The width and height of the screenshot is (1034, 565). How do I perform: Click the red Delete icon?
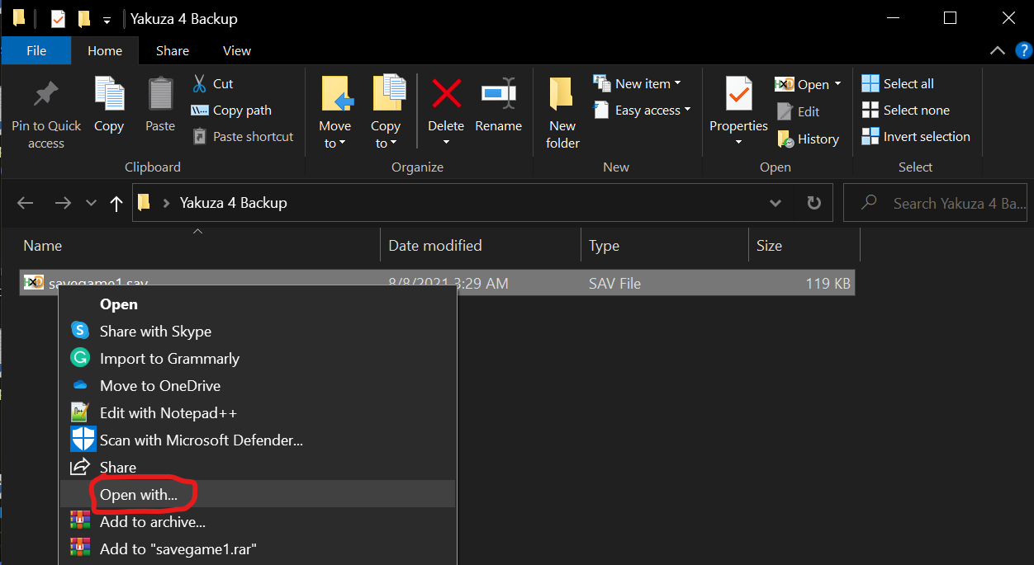[x=446, y=93]
